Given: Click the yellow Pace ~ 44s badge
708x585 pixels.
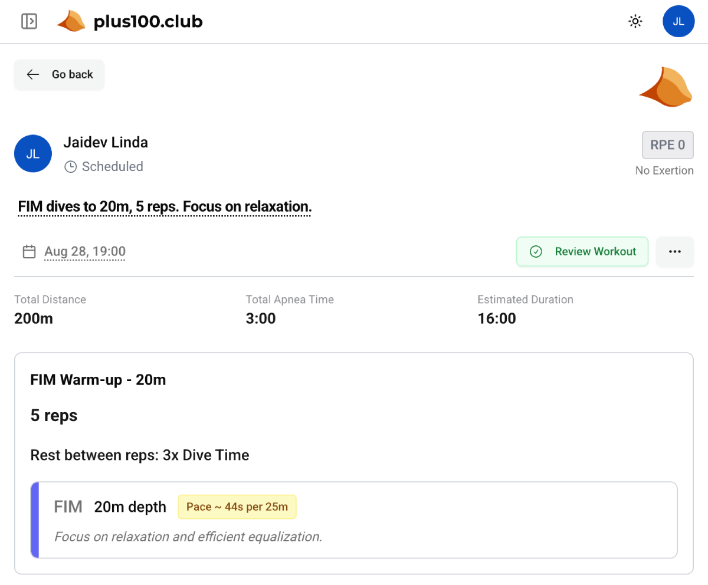Looking at the screenshot, I should 237,506.
